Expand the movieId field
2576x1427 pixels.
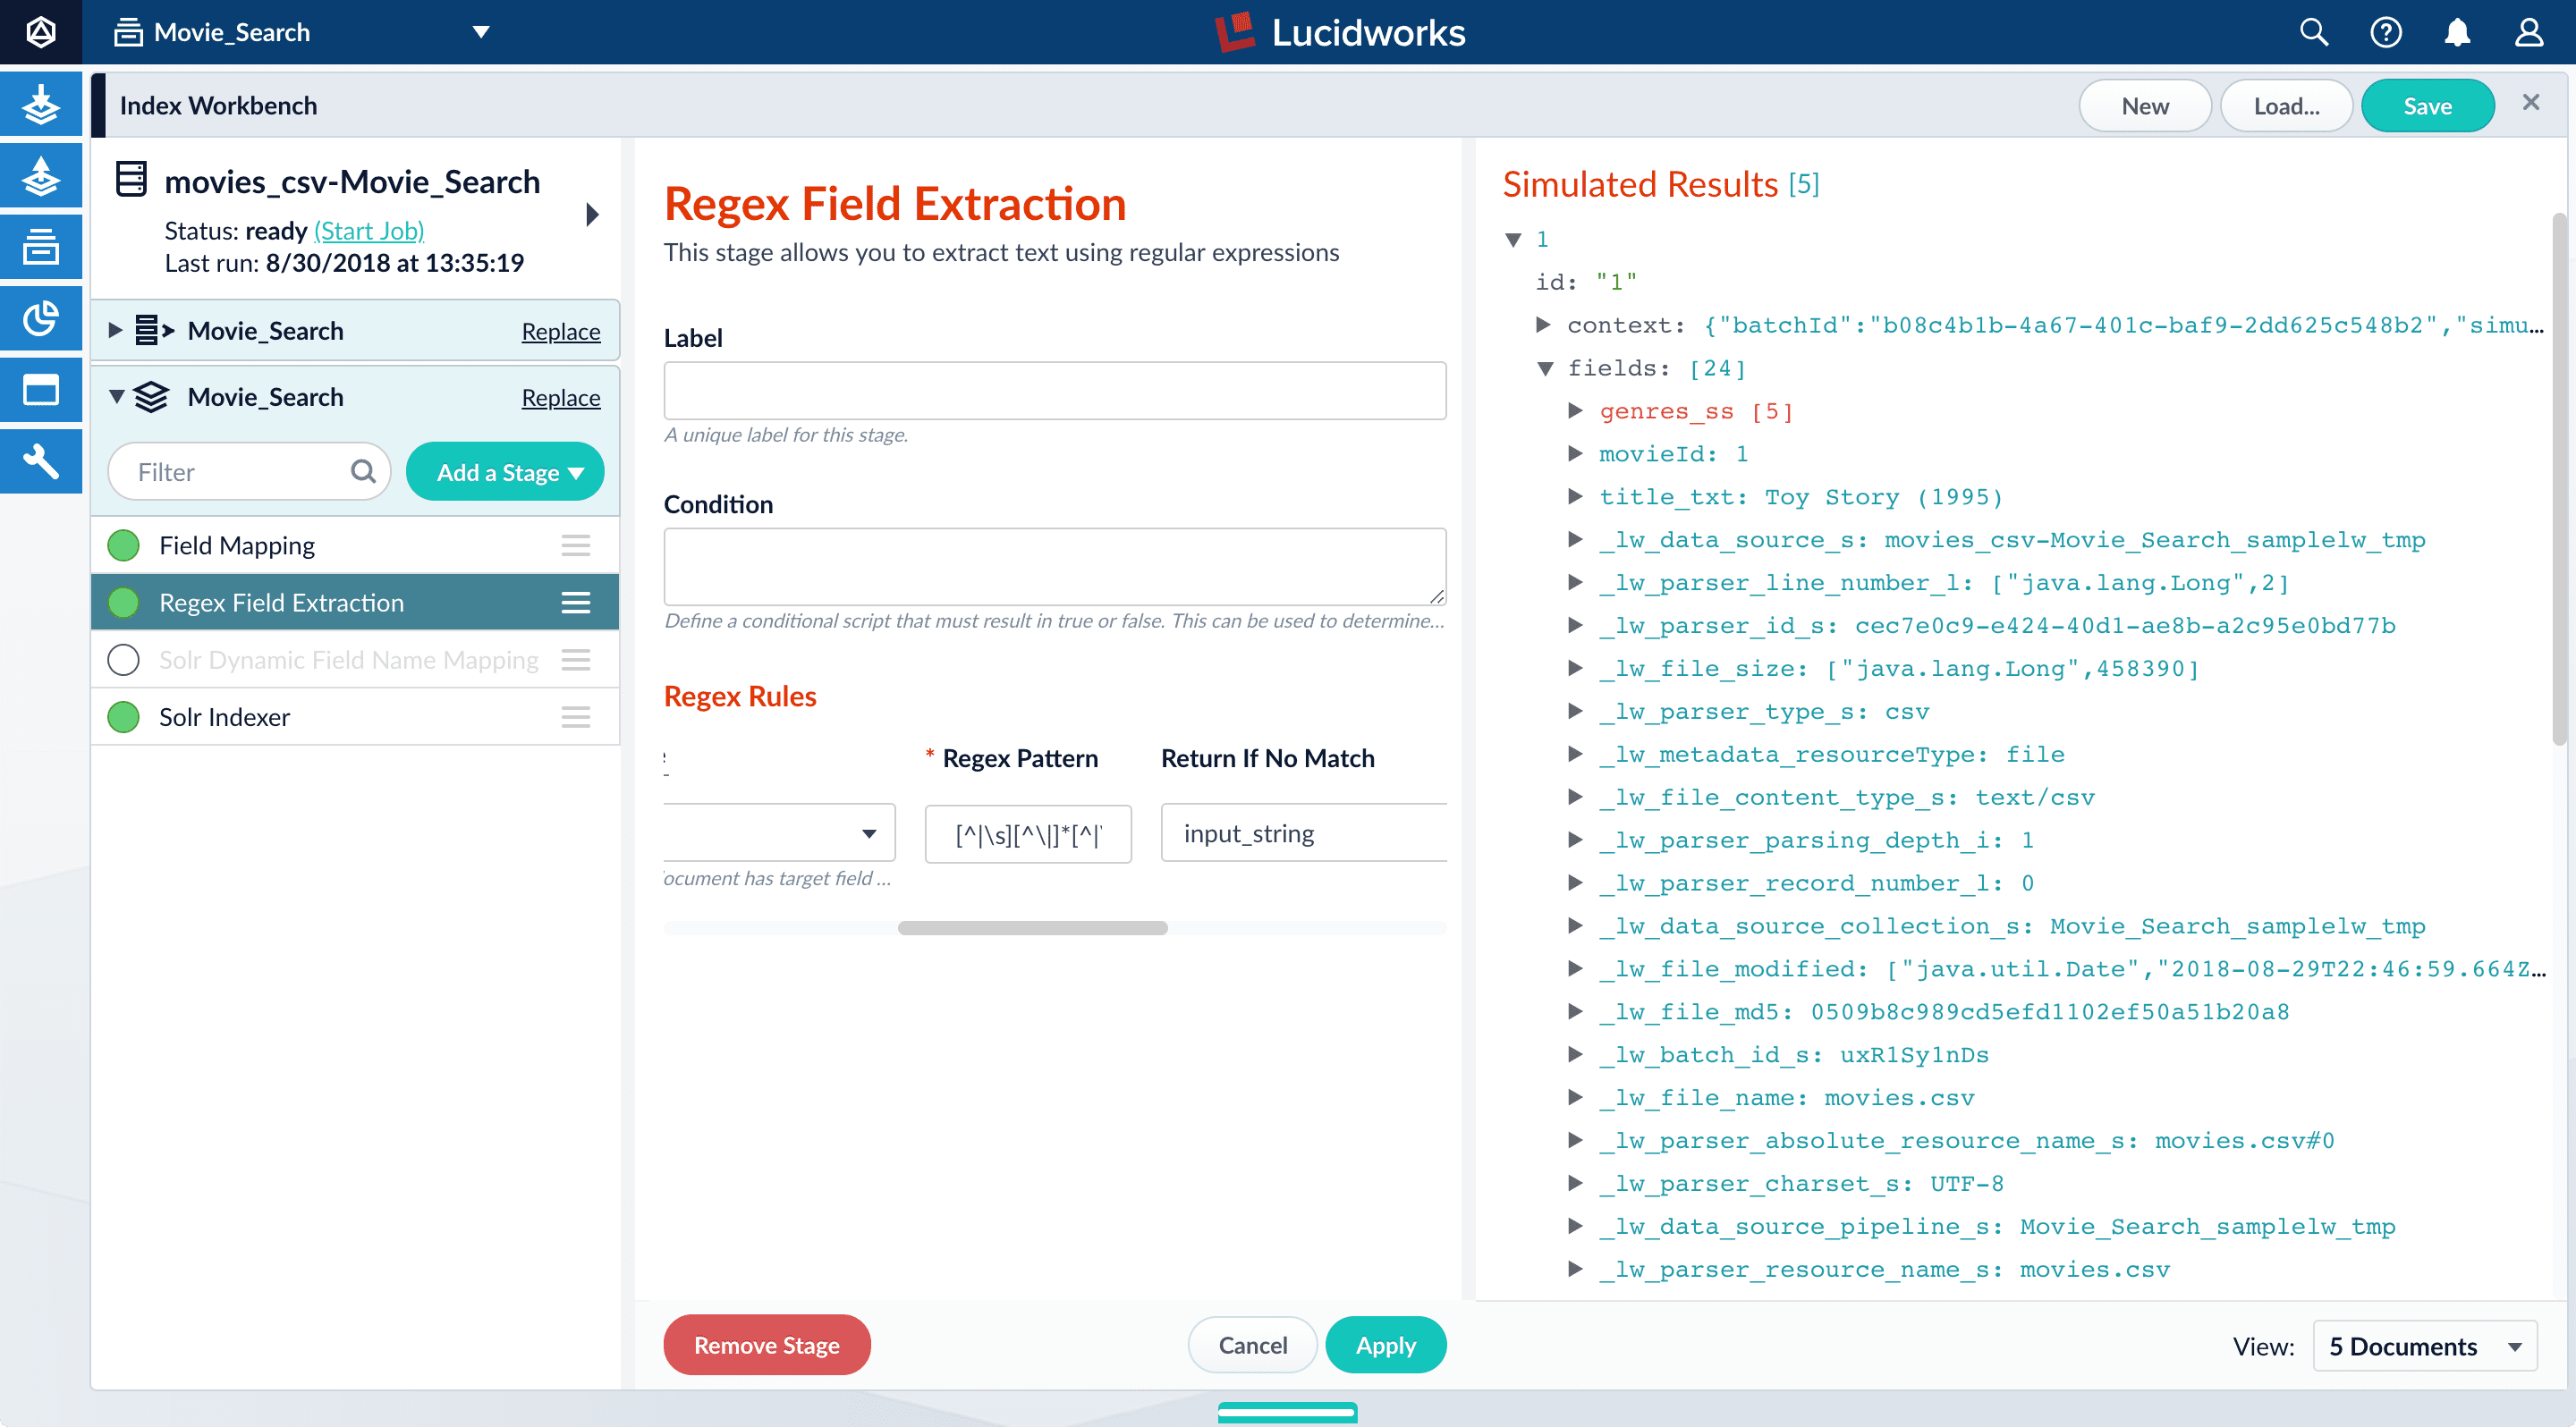(1575, 452)
